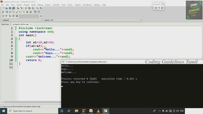Open the Search menu
This screenshot has width=203, height=114.
coord(19,5)
